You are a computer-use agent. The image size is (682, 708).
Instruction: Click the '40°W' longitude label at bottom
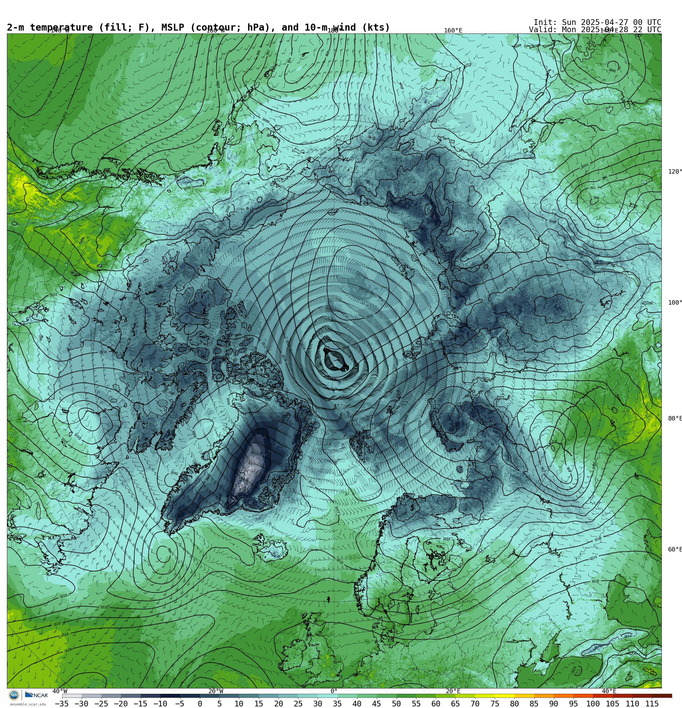coord(60,691)
